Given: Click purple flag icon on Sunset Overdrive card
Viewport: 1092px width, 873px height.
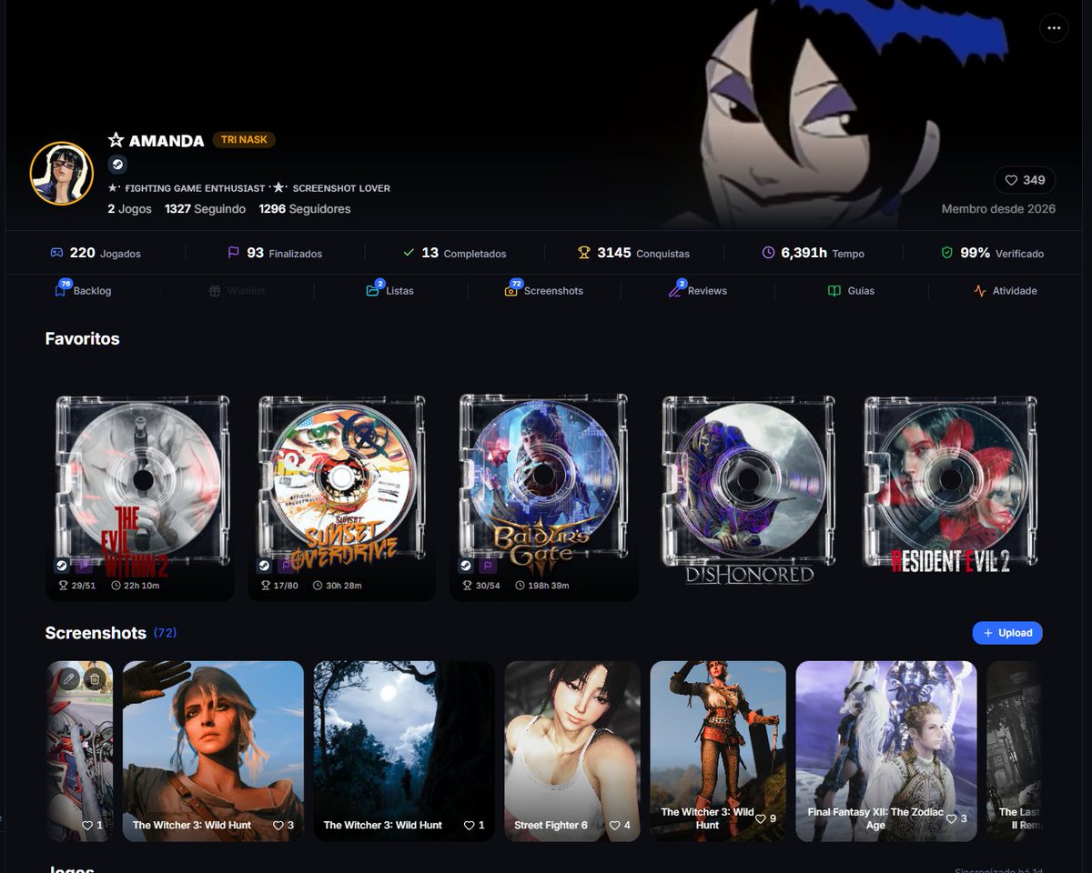Looking at the screenshot, I should pos(286,566).
